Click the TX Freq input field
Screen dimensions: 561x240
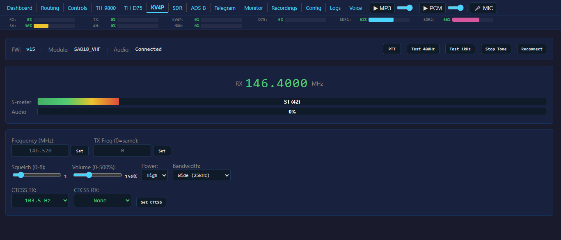(x=122, y=151)
